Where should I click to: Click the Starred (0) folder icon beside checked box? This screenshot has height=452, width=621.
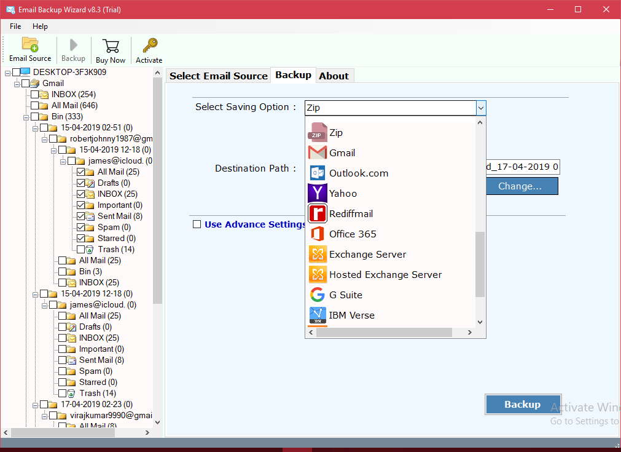coord(90,238)
